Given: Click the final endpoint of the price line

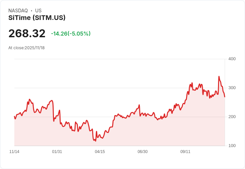Looking at the screenshot, I should [x=225, y=97].
